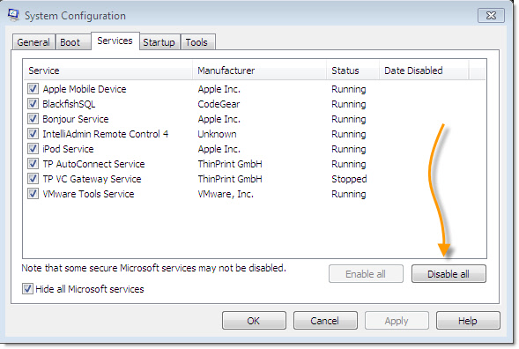Sort by the Service column header
Image resolution: width=519 pixels, height=349 pixels.
108,71
